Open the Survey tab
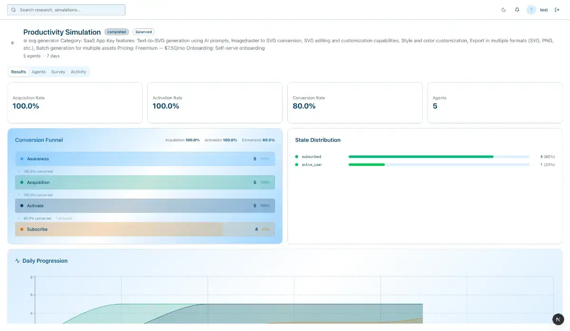The width and height of the screenshot is (570, 331). (x=58, y=72)
